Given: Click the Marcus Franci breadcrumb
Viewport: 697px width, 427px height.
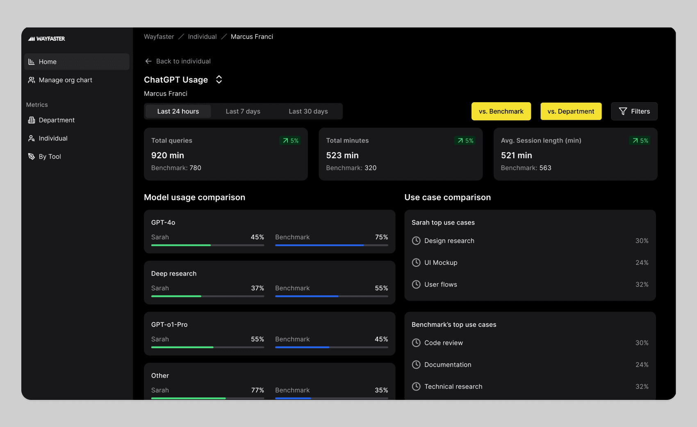Looking at the screenshot, I should tap(252, 37).
